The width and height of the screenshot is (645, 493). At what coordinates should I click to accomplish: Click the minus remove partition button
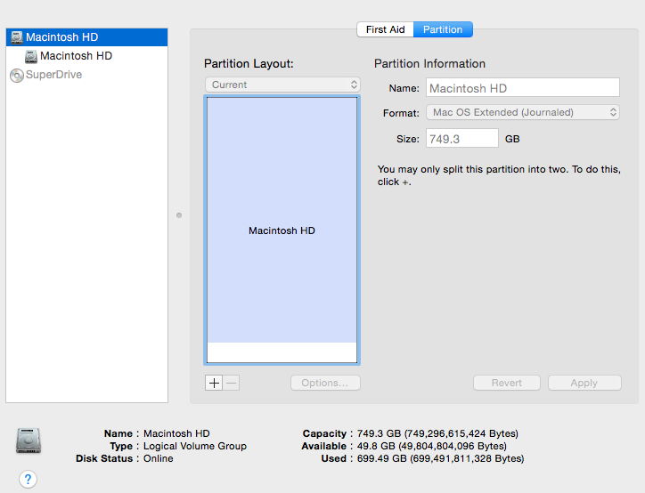click(231, 383)
